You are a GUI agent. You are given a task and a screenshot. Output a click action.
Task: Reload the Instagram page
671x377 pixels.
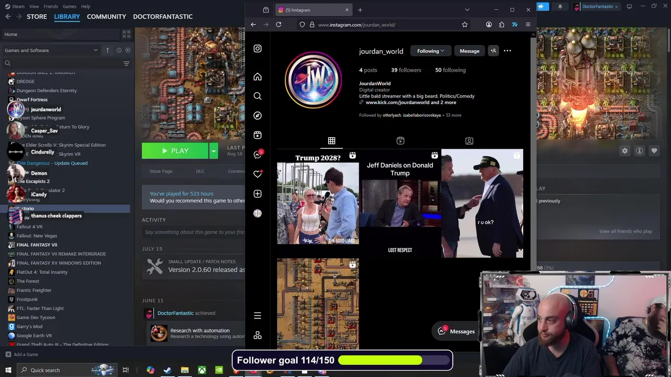[278, 25]
